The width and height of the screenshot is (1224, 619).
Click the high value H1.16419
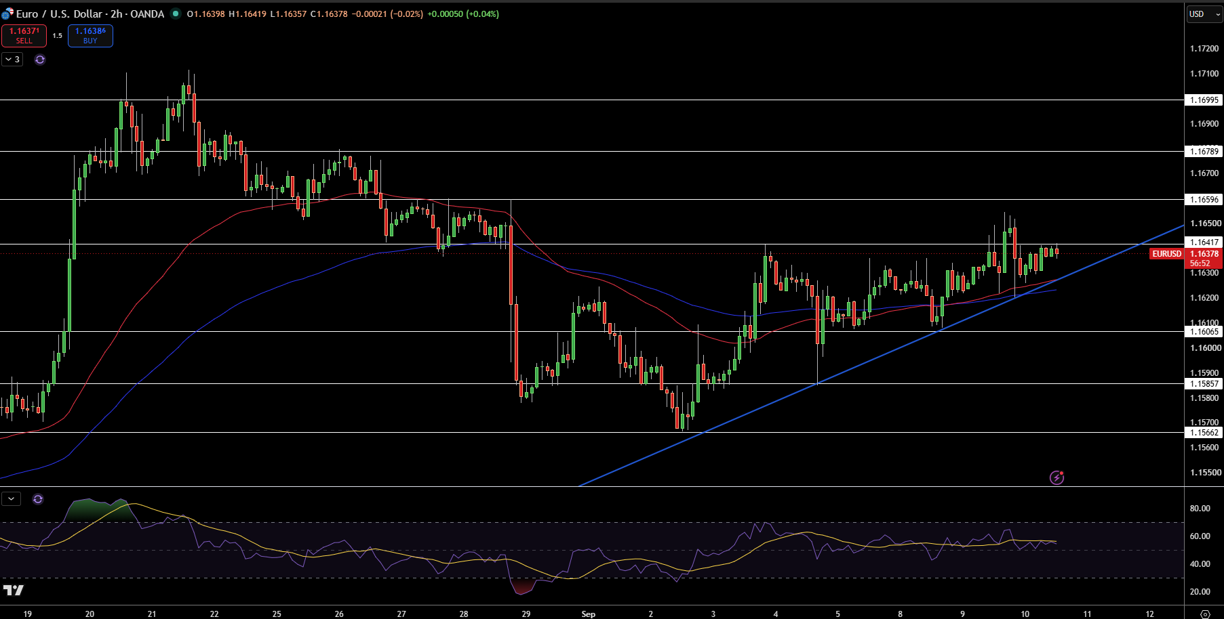[248, 14]
